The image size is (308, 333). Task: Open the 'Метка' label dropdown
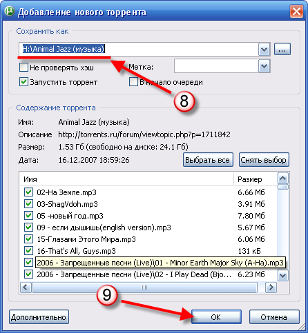click(x=264, y=66)
